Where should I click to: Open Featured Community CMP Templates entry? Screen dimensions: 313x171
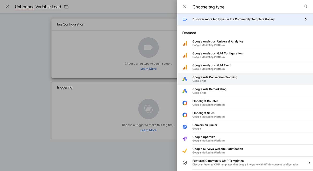[245, 163]
